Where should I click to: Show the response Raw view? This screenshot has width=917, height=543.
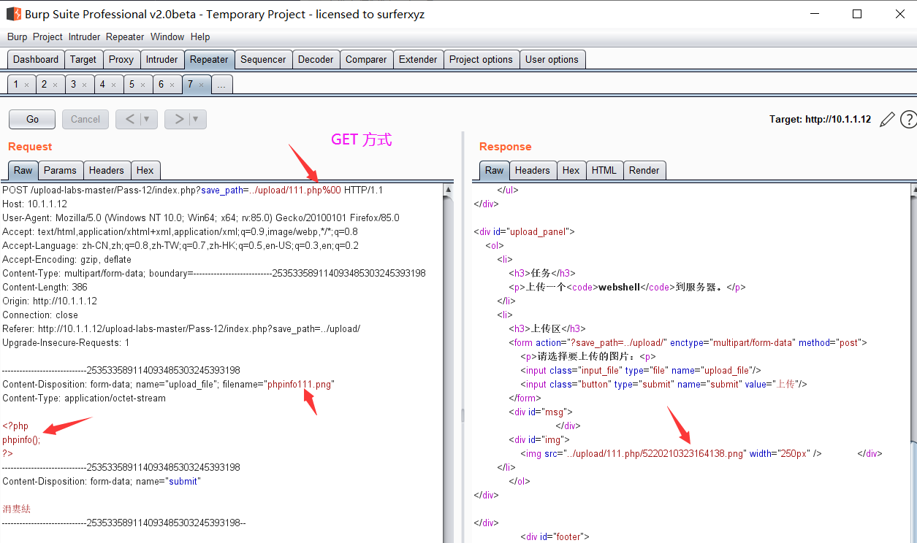click(x=495, y=170)
